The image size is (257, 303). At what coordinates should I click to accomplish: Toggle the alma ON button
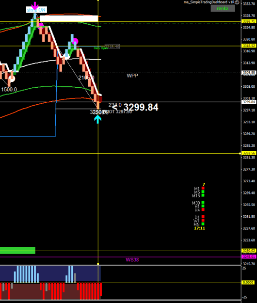click(x=36, y=10)
